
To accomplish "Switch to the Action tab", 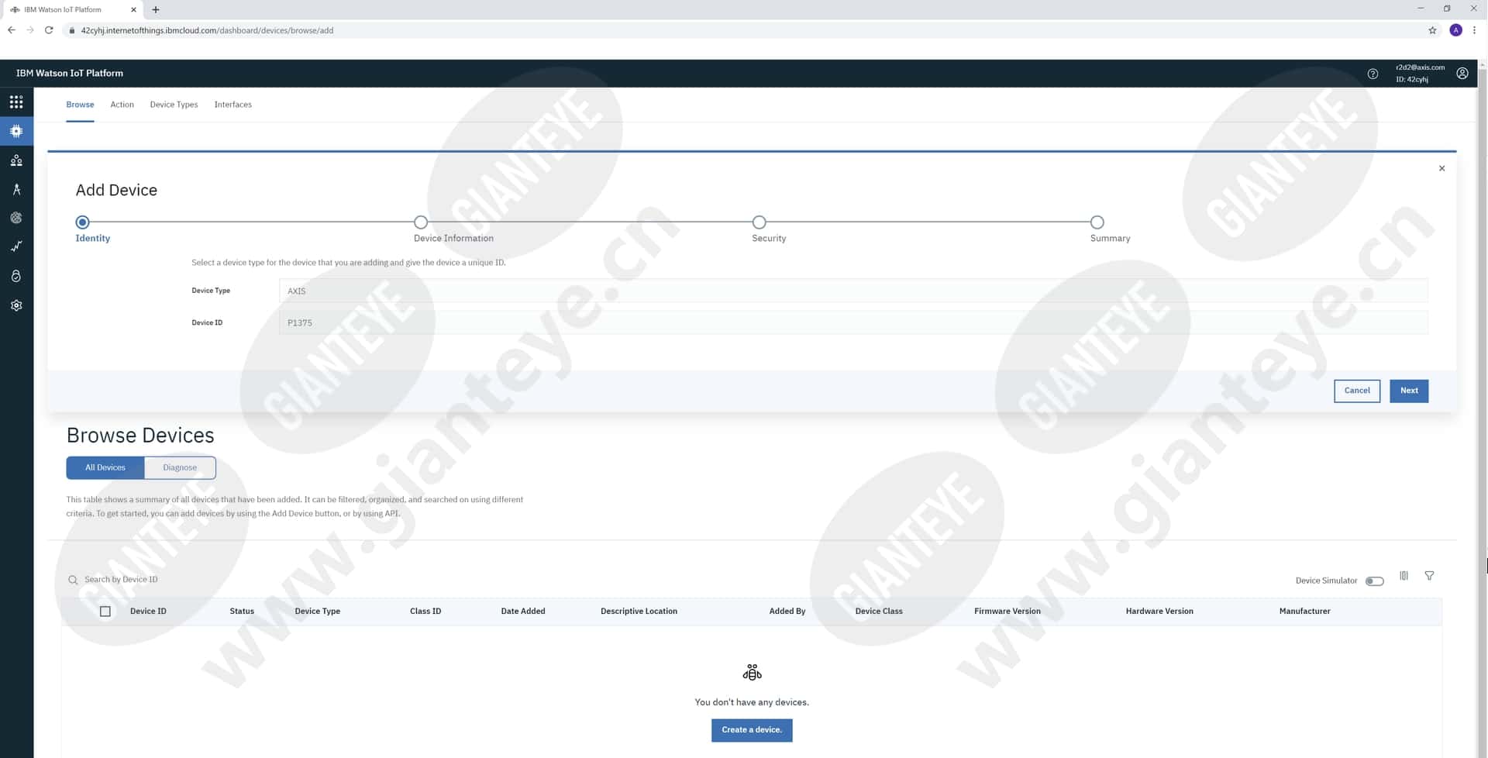I will (122, 105).
